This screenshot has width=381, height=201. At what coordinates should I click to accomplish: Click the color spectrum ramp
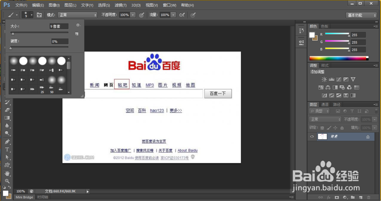coord(339,58)
